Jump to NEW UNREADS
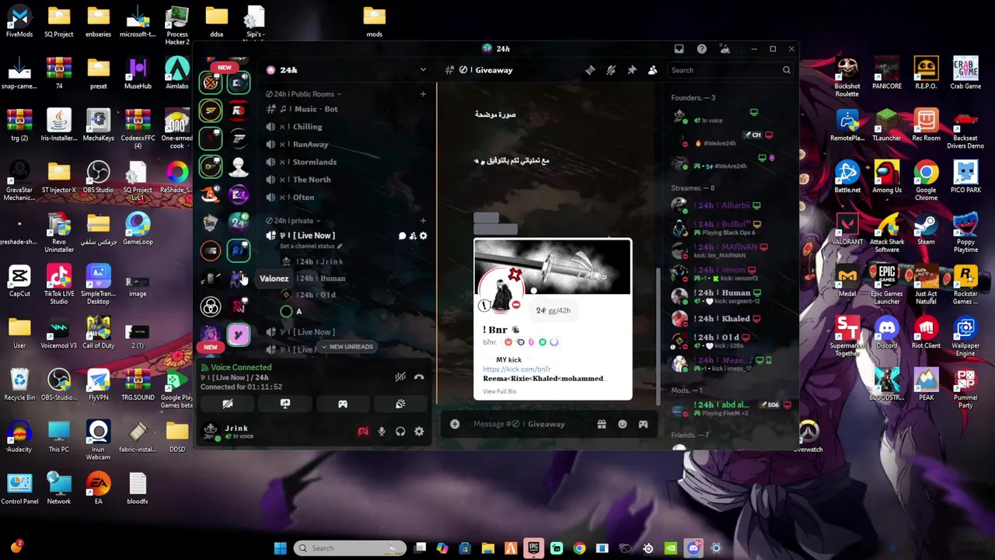Image resolution: width=995 pixels, height=560 pixels. [347, 347]
